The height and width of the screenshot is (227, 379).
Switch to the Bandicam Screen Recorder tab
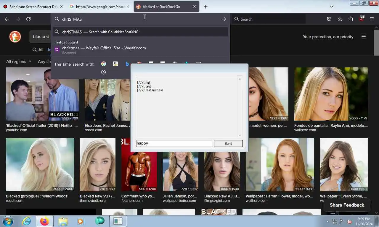tap(33, 7)
